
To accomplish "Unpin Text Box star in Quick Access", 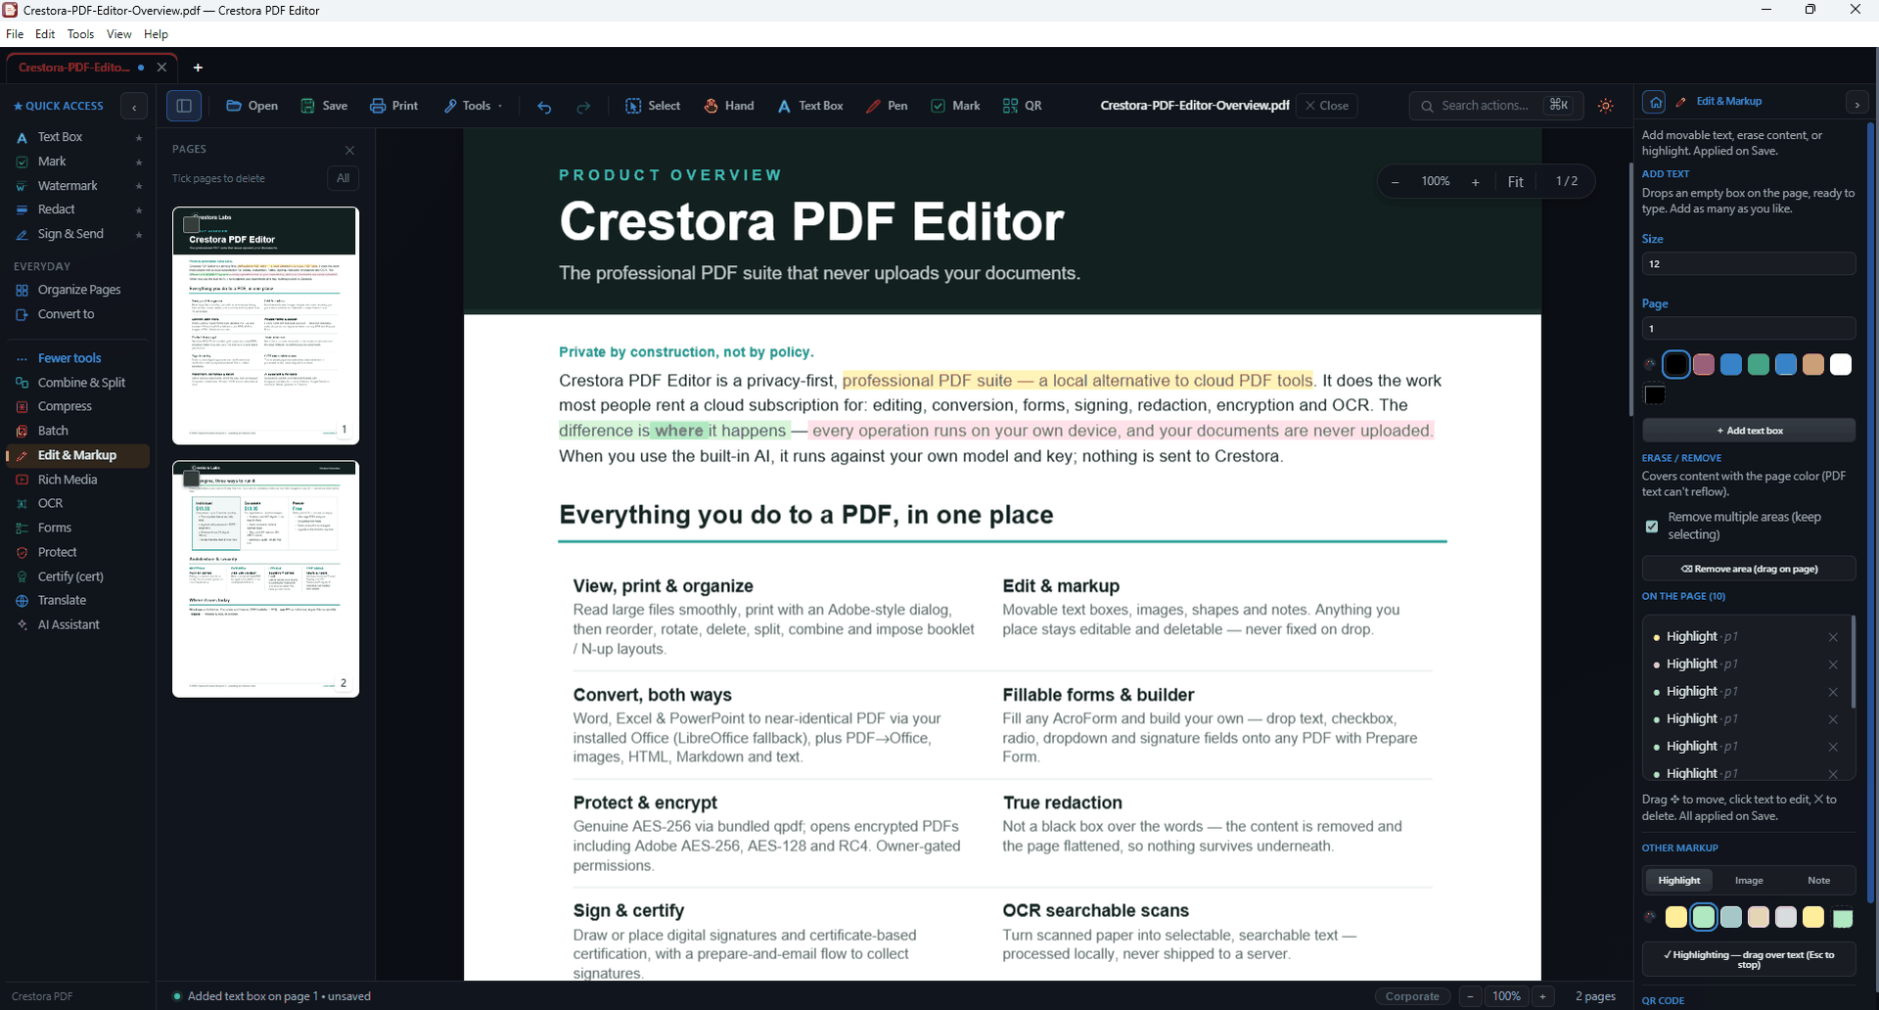I will coord(139,138).
